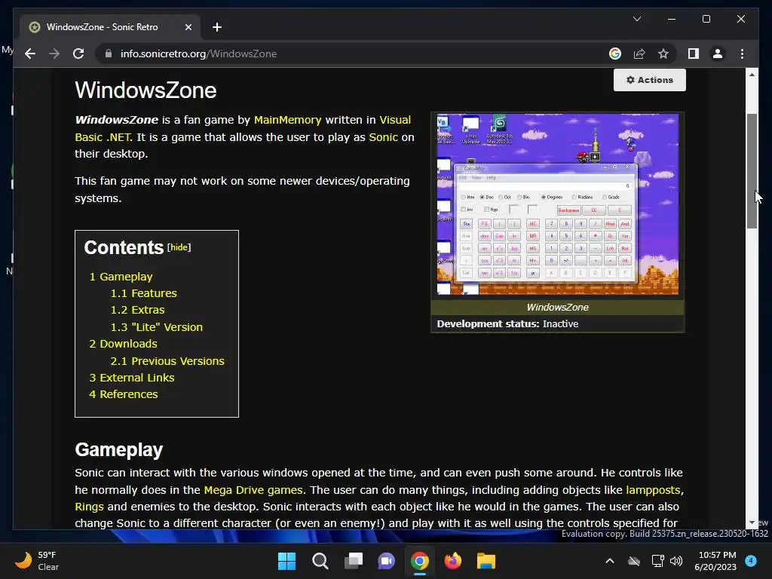This screenshot has width=772, height=579.
Task: Open the lampposts link
Action: point(654,490)
